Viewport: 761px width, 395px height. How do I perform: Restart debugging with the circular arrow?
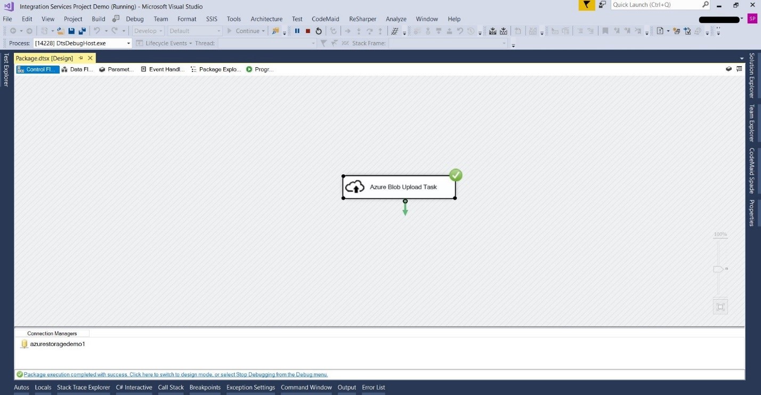pyautogui.click(x=319, y=31)
